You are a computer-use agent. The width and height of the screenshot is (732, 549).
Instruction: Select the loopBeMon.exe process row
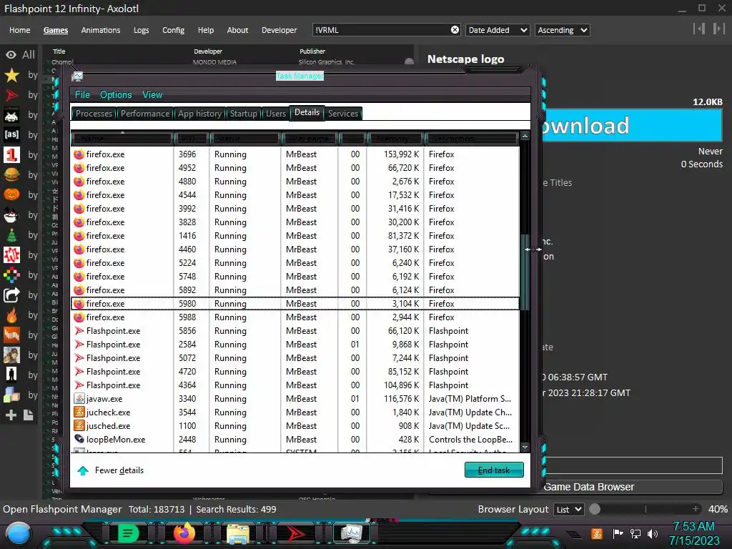[x=295, y=440]
